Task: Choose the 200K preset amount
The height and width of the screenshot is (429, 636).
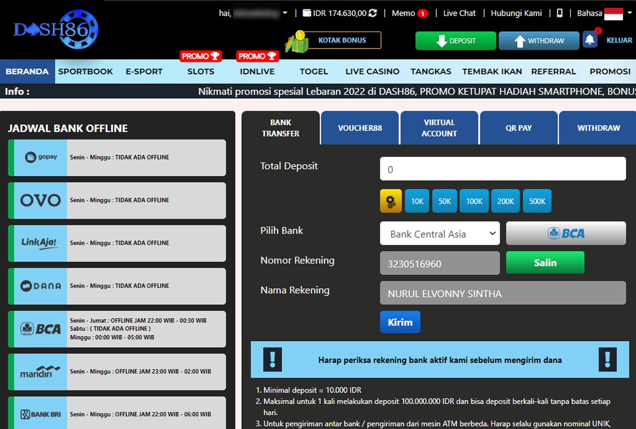Action: pos(506,201)
